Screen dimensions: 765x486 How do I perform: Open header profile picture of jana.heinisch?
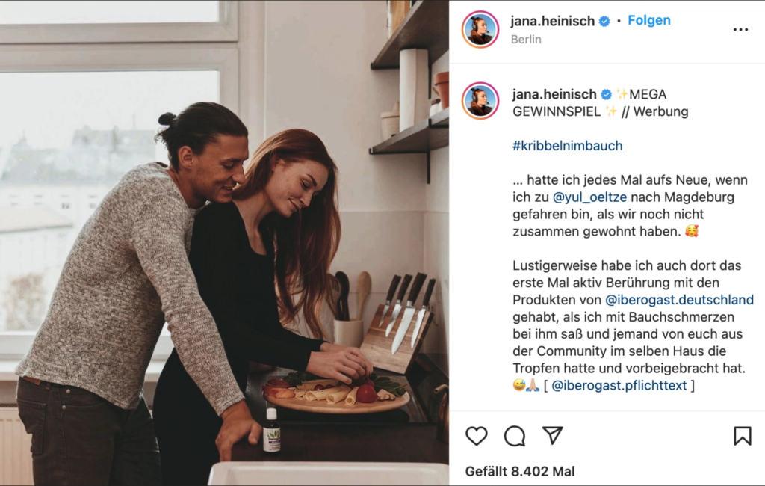(480, 29)
